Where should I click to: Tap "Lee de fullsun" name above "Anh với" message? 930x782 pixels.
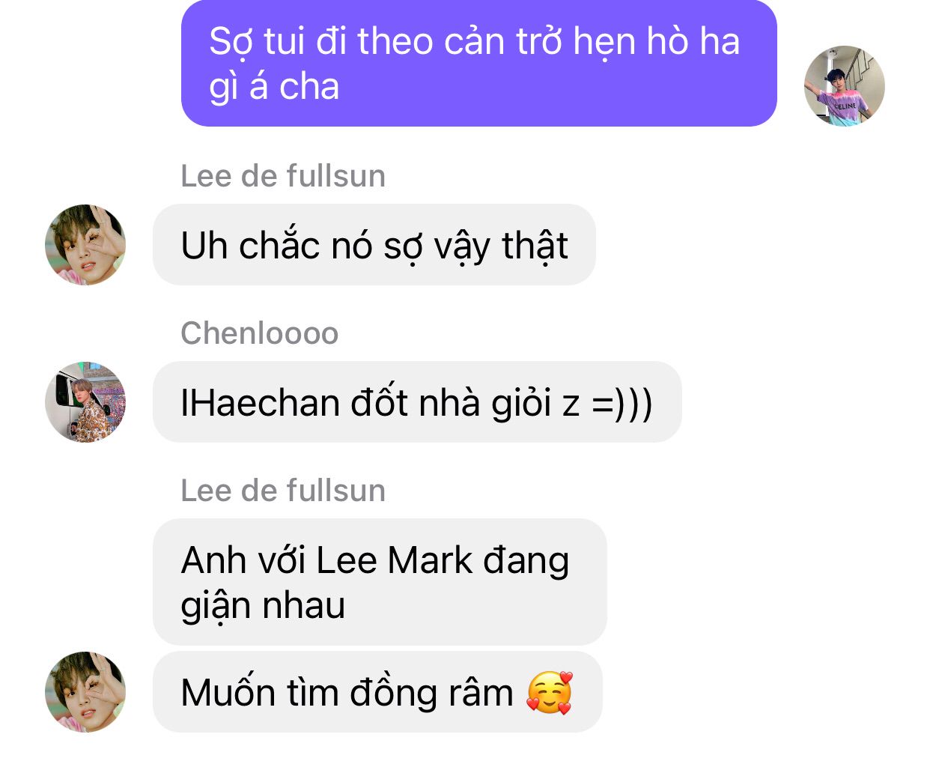(x=283, y=491)
